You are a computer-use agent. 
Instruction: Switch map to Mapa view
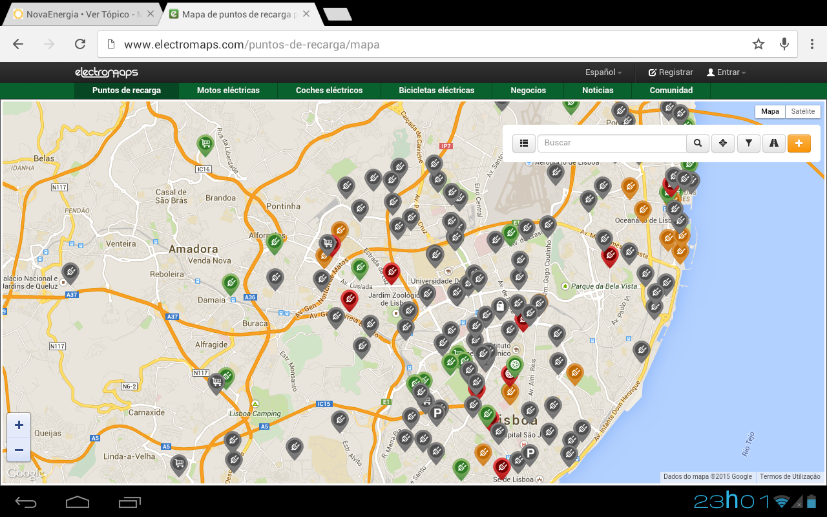point(770,112)
